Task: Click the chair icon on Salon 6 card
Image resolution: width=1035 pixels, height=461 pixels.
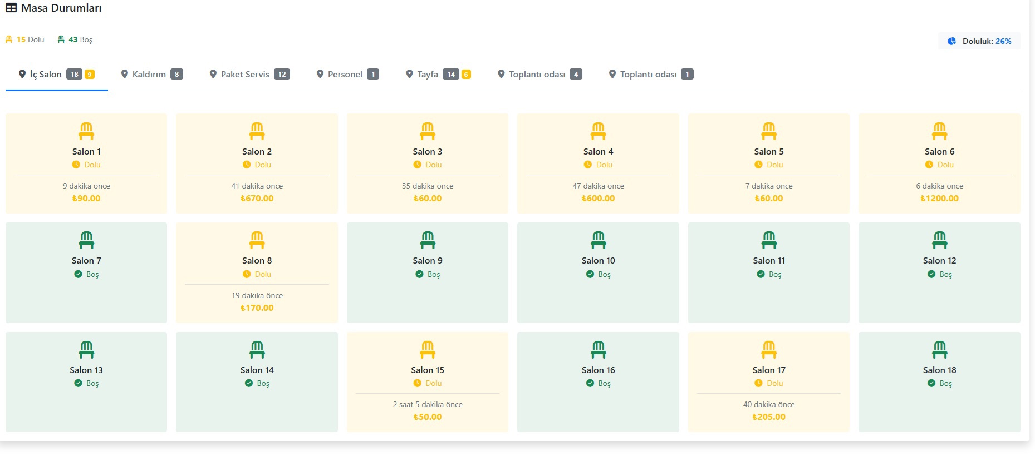Action: [x=939, y=131]
